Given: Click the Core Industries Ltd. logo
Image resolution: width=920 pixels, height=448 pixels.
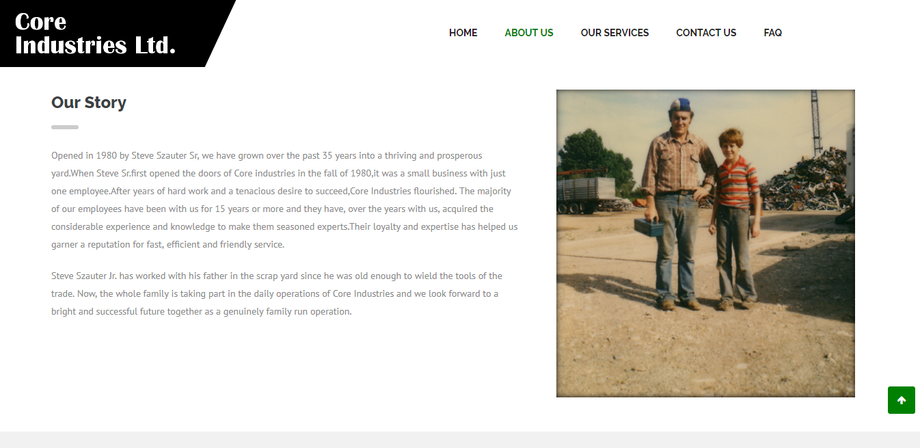Looking at the screenshot, I should [95, 34].
